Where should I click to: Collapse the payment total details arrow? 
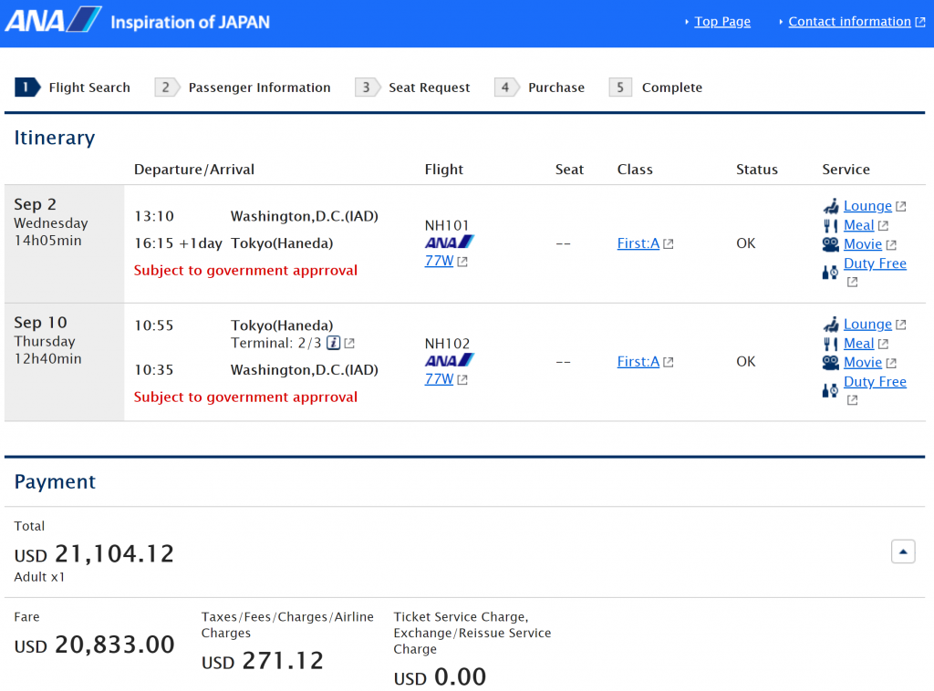902,552
